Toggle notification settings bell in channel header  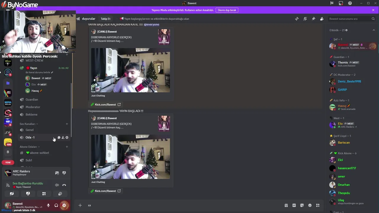click(x=305, y=19)
